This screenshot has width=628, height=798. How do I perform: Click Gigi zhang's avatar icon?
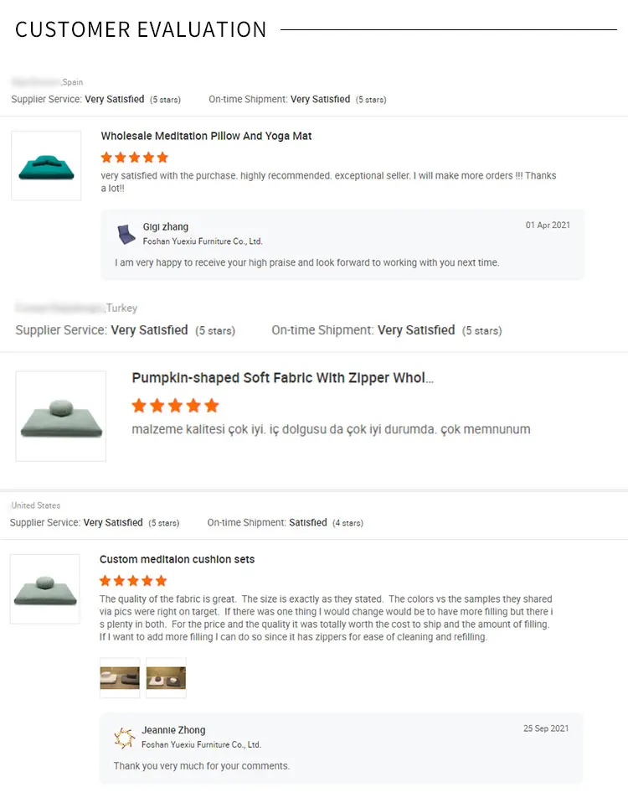tap(126, 234)
